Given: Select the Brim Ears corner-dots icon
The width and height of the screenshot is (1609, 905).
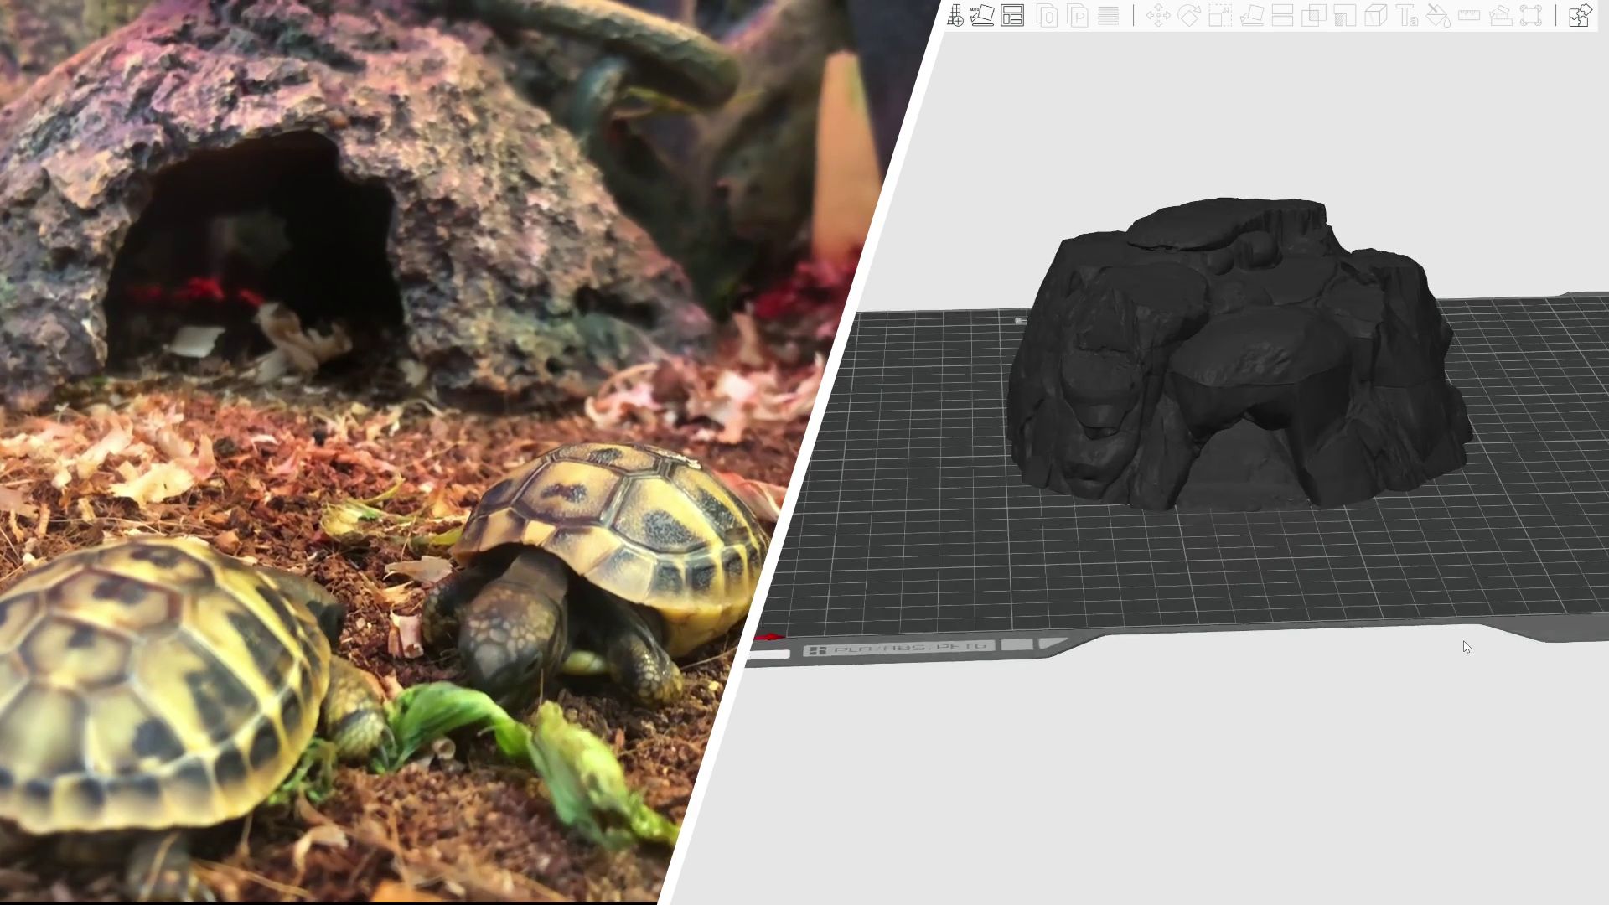Looking at the screenshot, I should point(1531,15).
